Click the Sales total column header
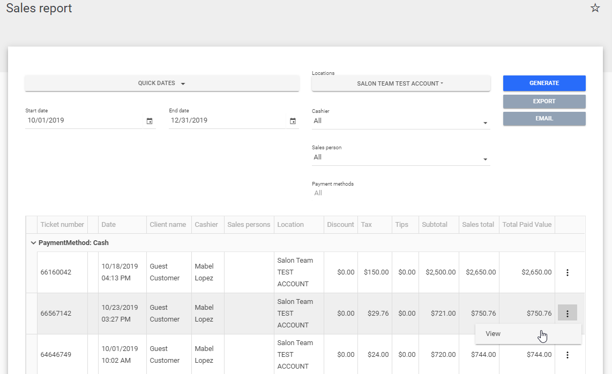Image resolution: width=612 pixels, height=374 pixels. point(478,225)
